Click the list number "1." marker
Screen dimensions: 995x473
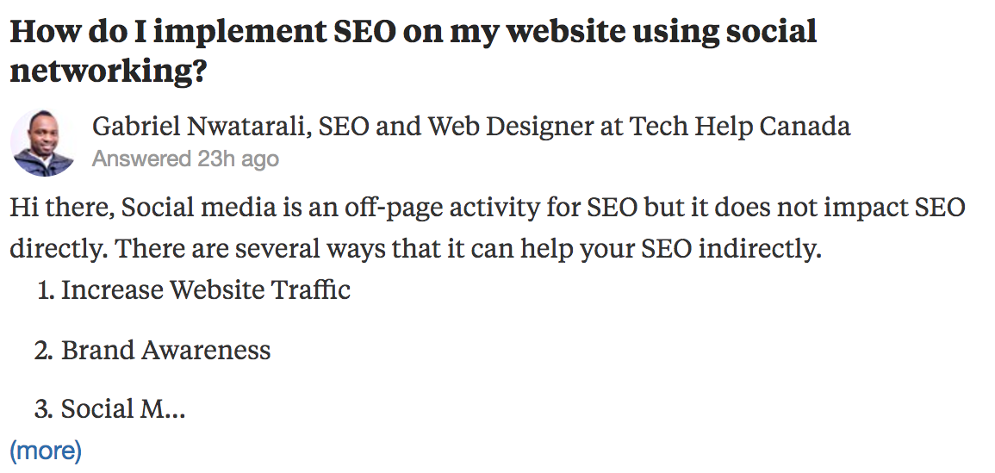tap(45, 289)
